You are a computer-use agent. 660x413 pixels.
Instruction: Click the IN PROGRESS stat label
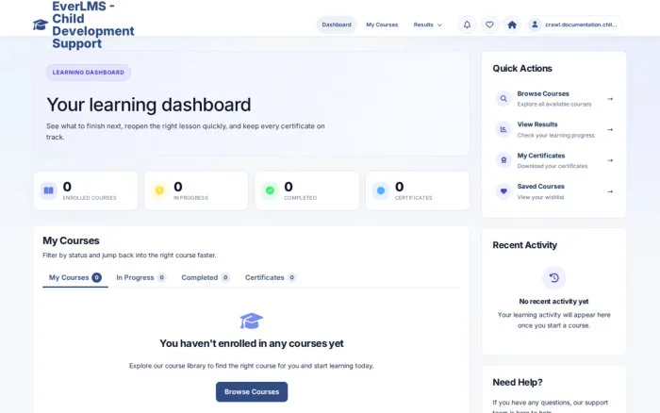click(190, 198)
